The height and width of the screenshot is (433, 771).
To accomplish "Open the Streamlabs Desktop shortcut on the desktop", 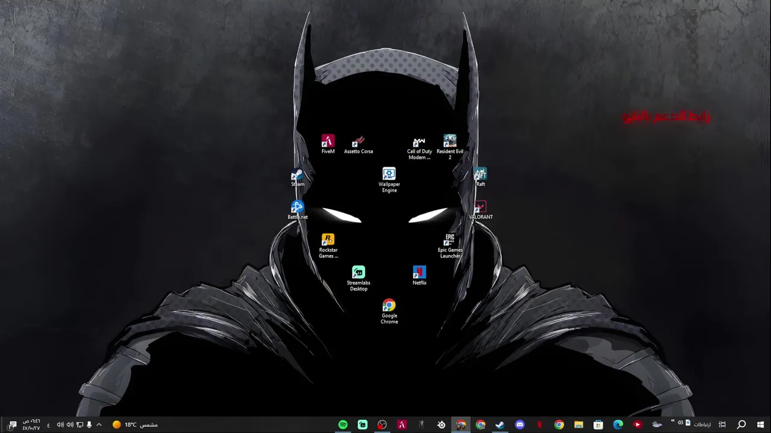I will coord(358,279).
